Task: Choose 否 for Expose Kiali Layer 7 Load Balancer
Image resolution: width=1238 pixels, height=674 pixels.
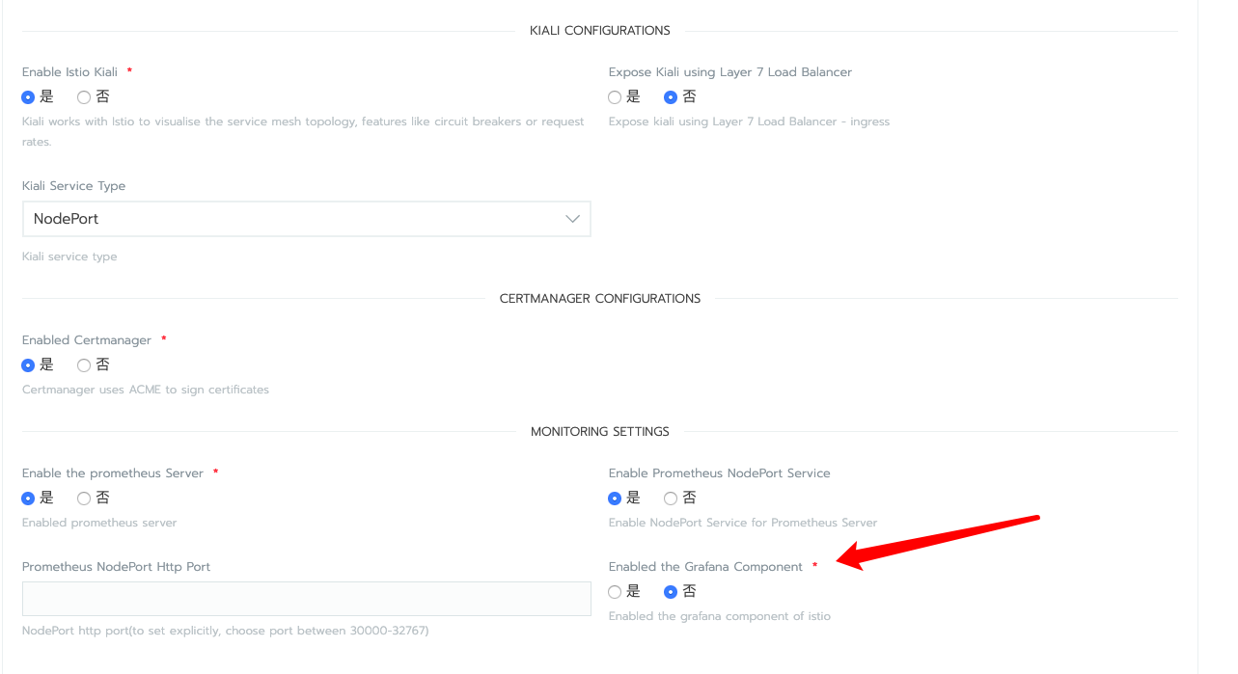Action: [671, 97]
